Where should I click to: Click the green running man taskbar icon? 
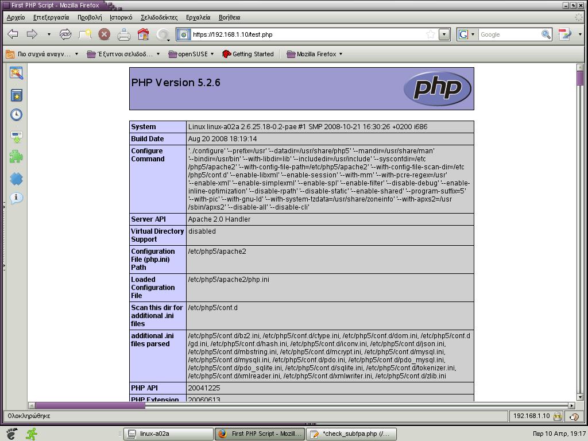(32, 434)
